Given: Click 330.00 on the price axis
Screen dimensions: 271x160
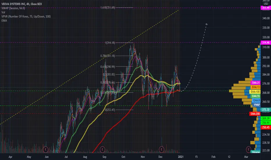Looking at the screenshot, I should [x=266, y=28].
